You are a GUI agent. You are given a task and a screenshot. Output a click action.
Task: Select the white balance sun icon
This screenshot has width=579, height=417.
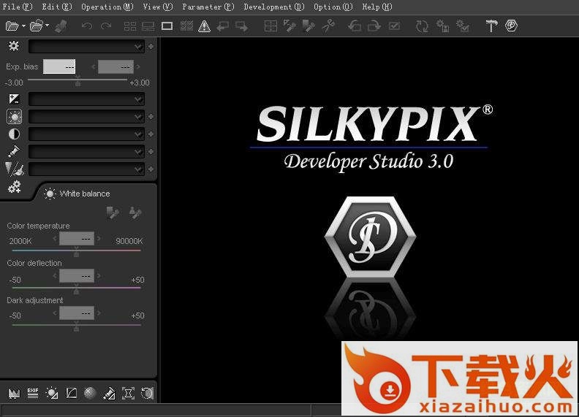[x=14, y=117]
